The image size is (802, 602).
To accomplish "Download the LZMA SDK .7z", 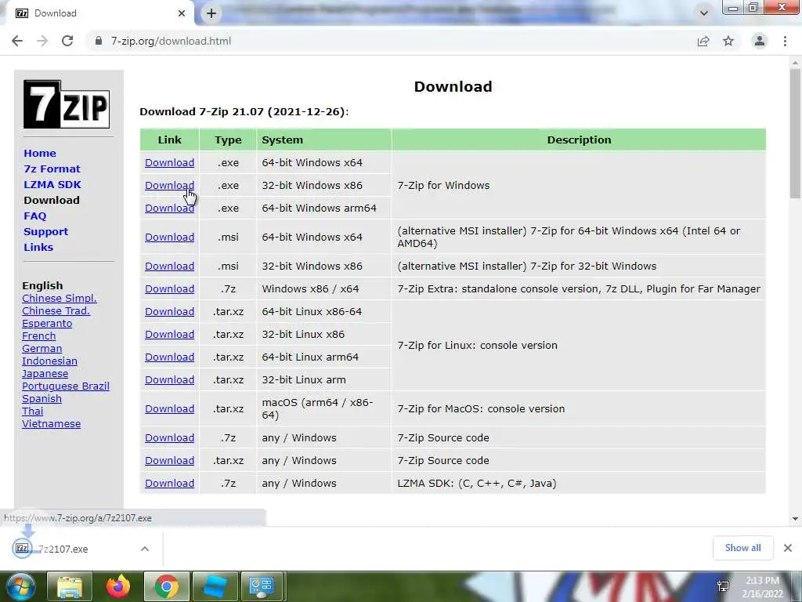I will (x=169, y=483).
